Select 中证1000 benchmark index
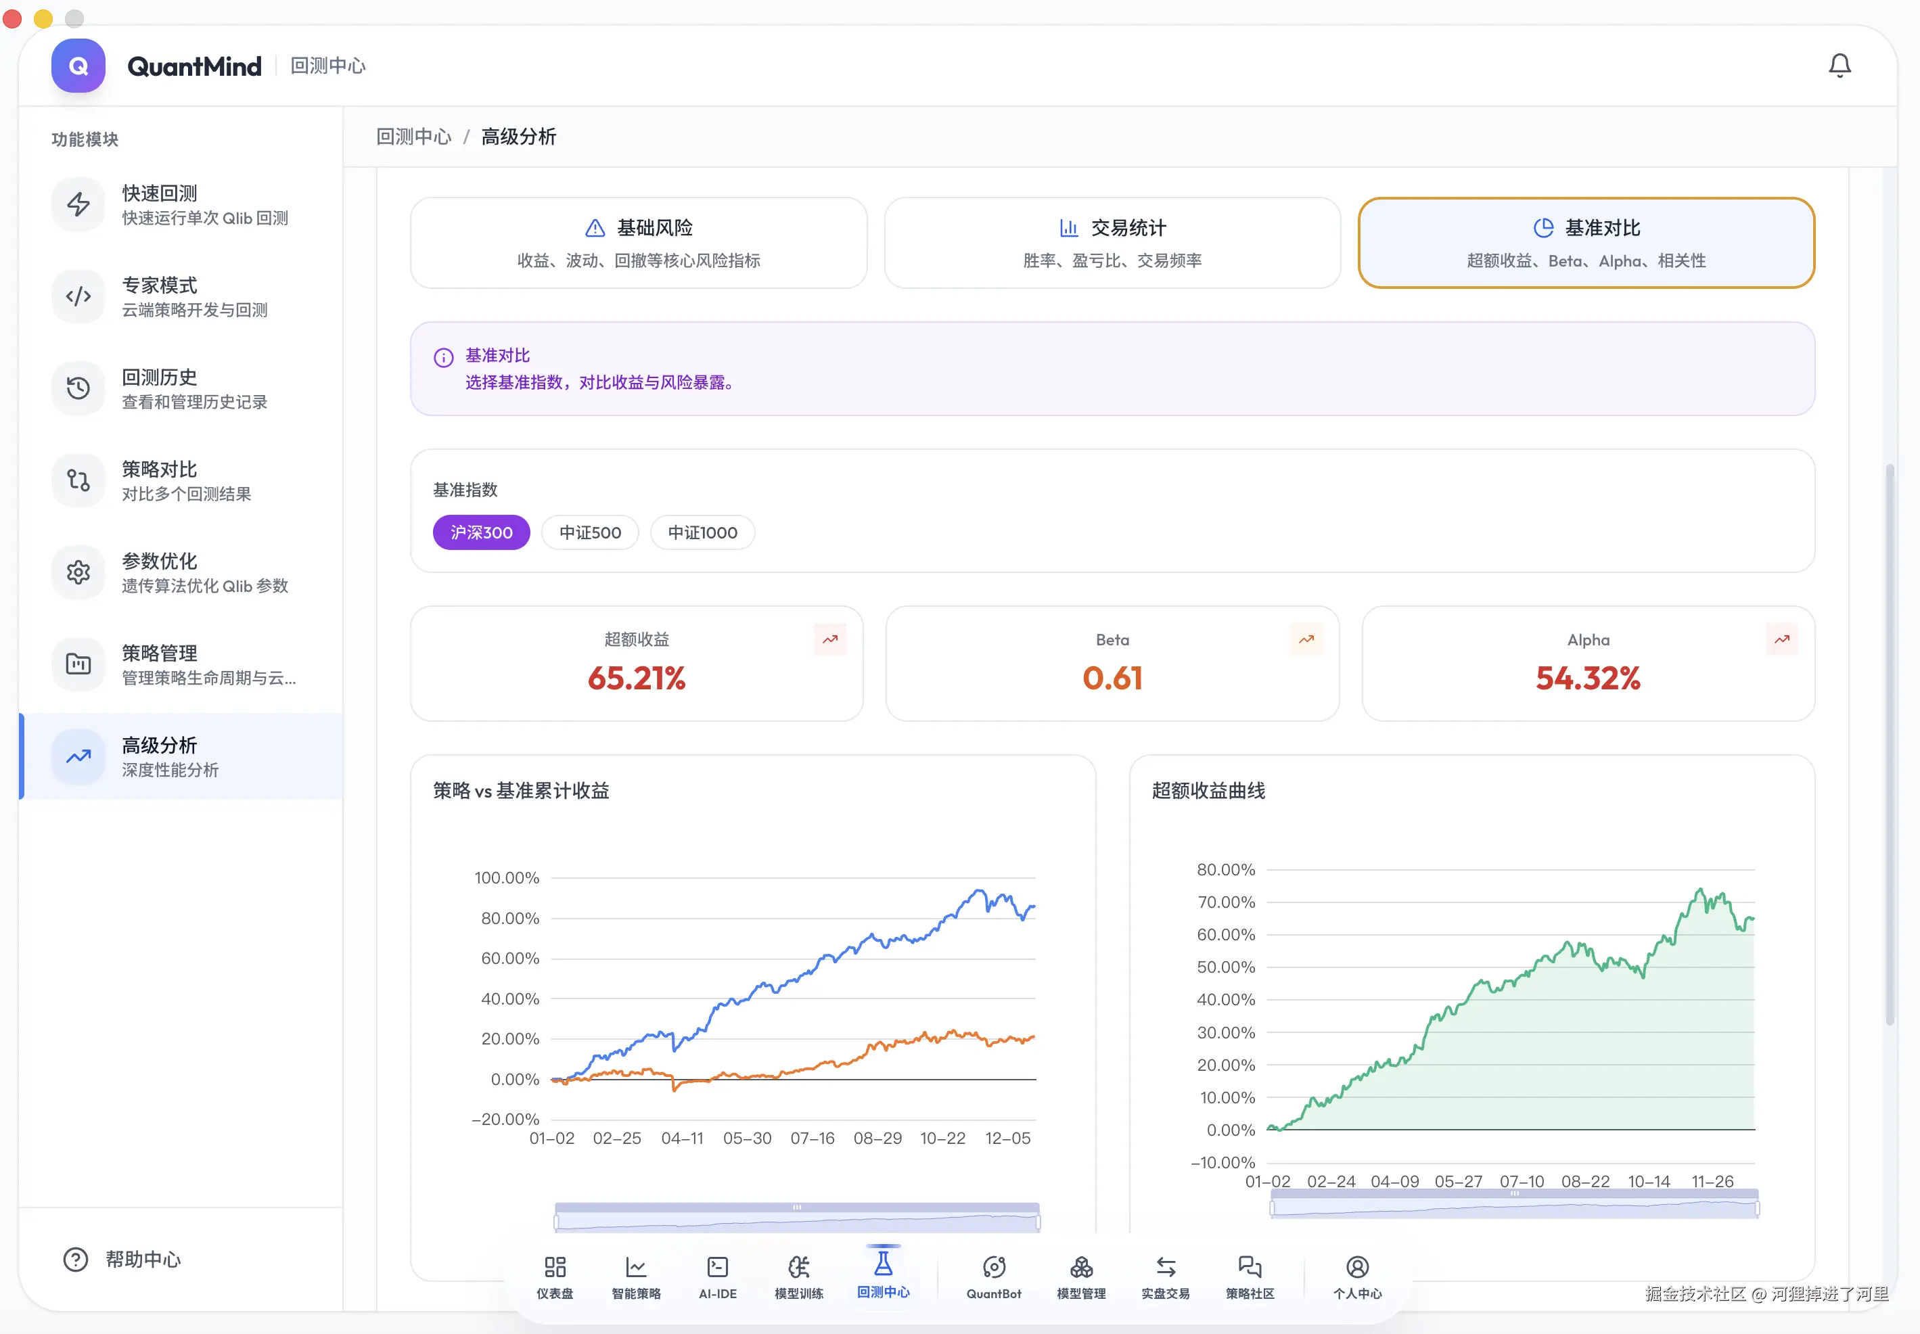This screenshot has width=1920, height=1334. (702, 532)
